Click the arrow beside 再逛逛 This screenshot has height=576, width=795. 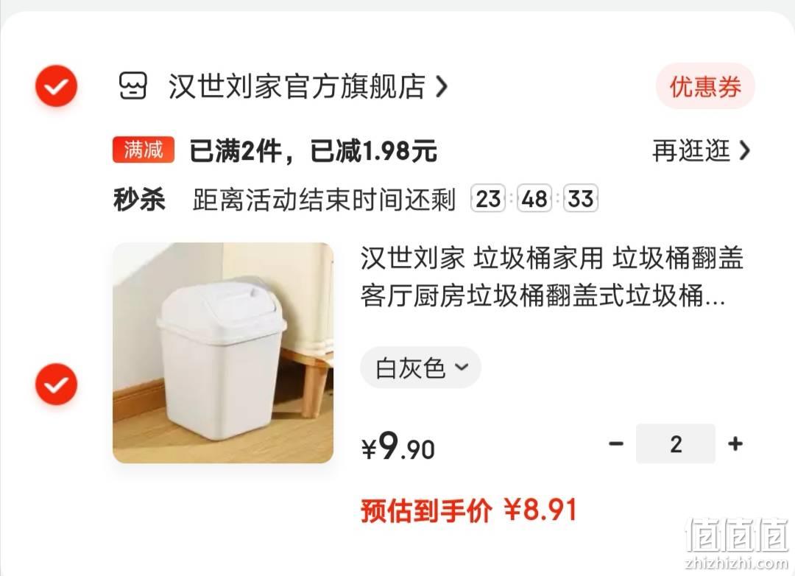pos(744,151)
